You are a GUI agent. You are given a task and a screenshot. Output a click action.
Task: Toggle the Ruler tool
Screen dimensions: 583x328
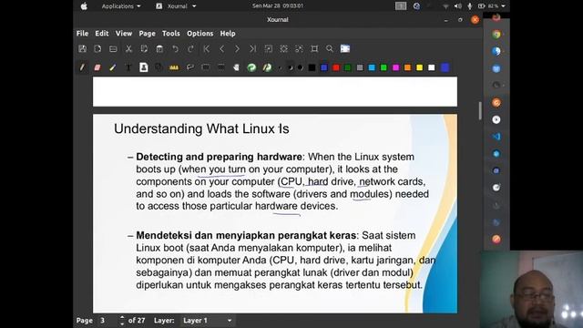point(174,67)
